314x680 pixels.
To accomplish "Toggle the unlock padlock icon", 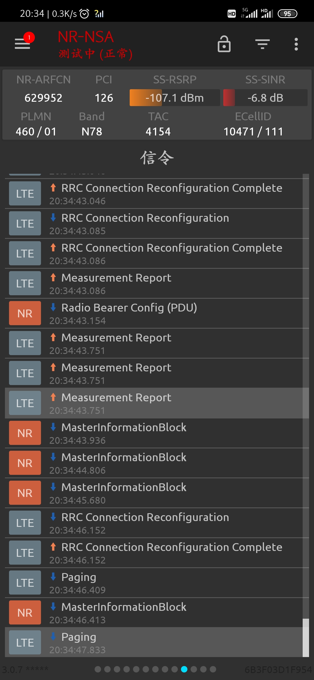I will pos(224,44).
